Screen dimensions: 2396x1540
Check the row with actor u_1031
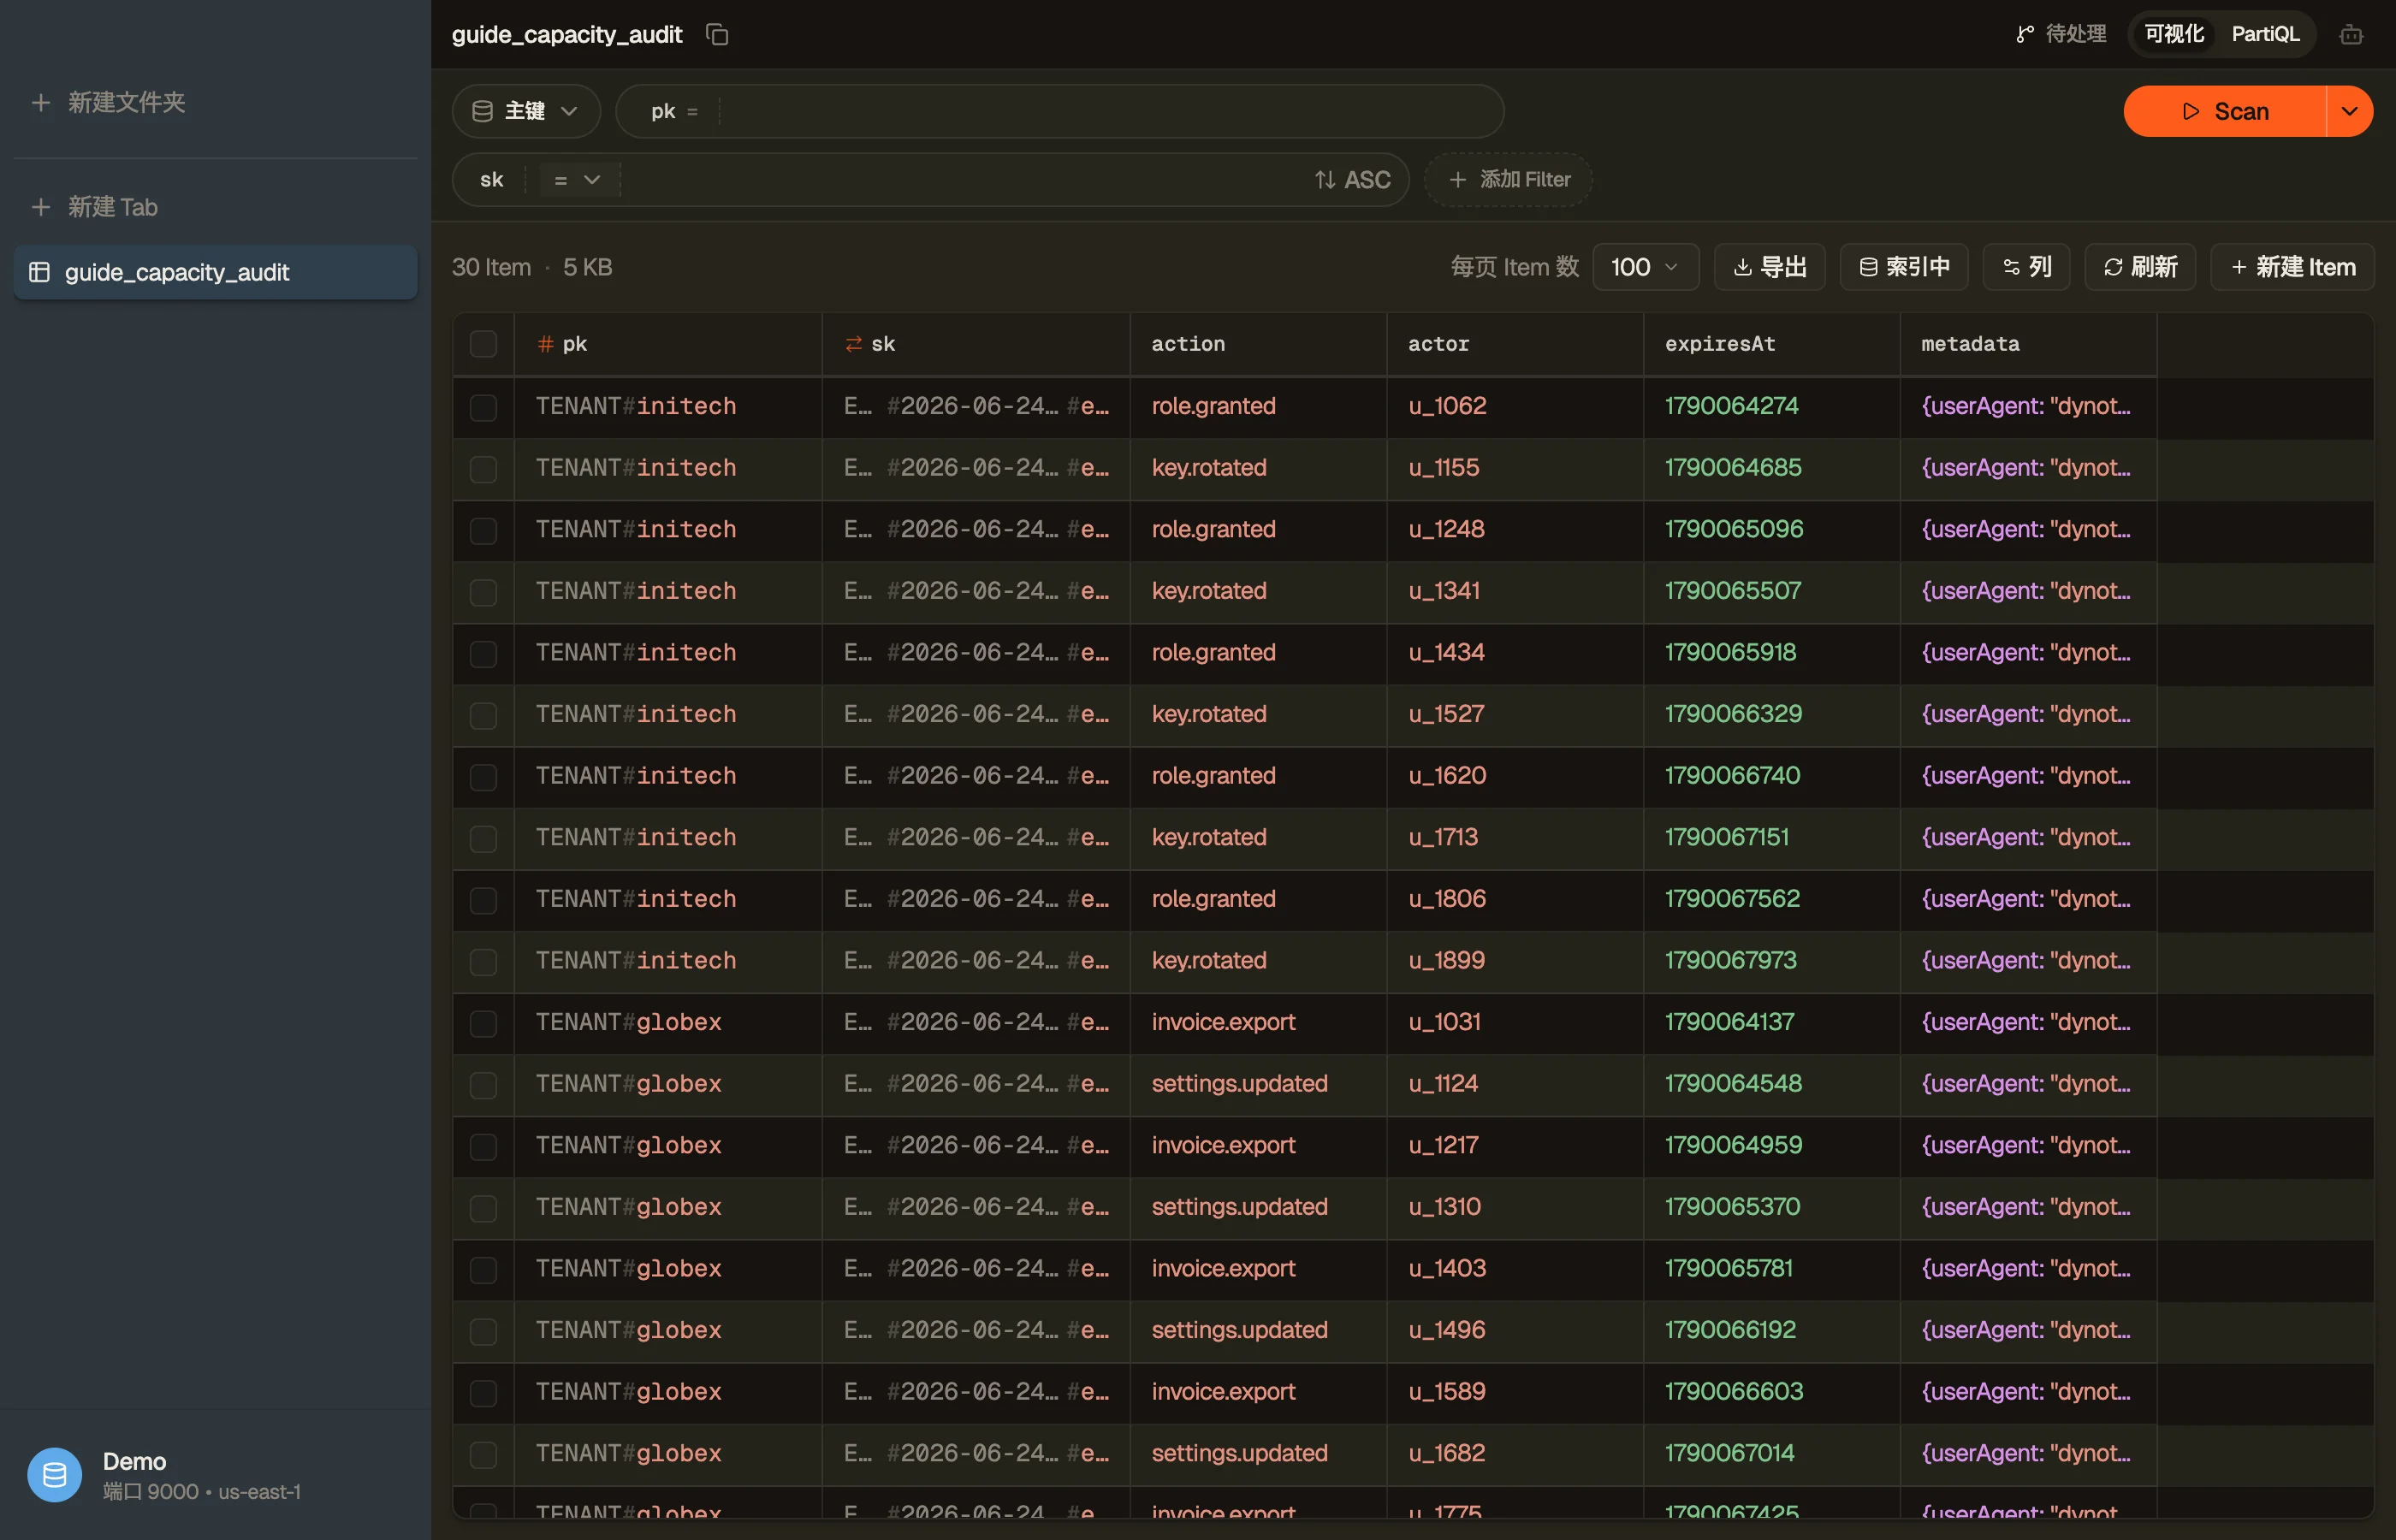483,1022
